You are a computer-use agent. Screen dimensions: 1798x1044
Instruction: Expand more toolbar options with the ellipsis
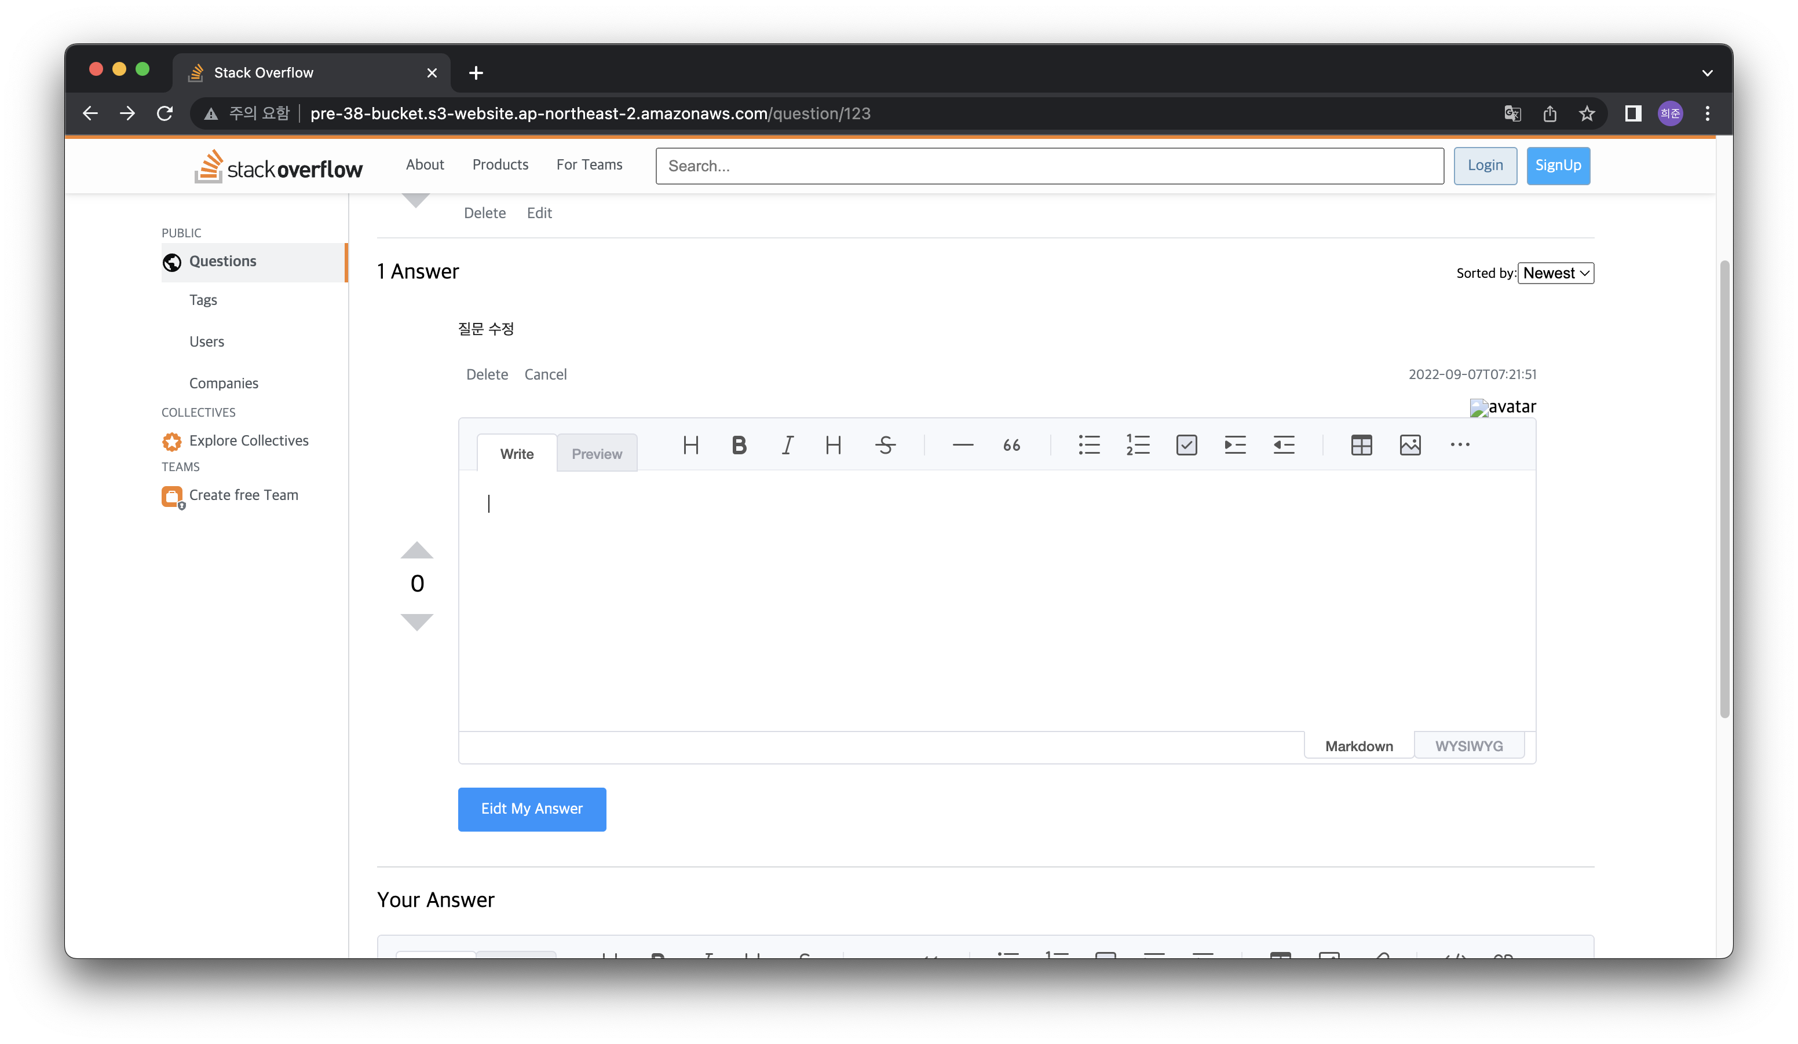(x=1460, y=446)
